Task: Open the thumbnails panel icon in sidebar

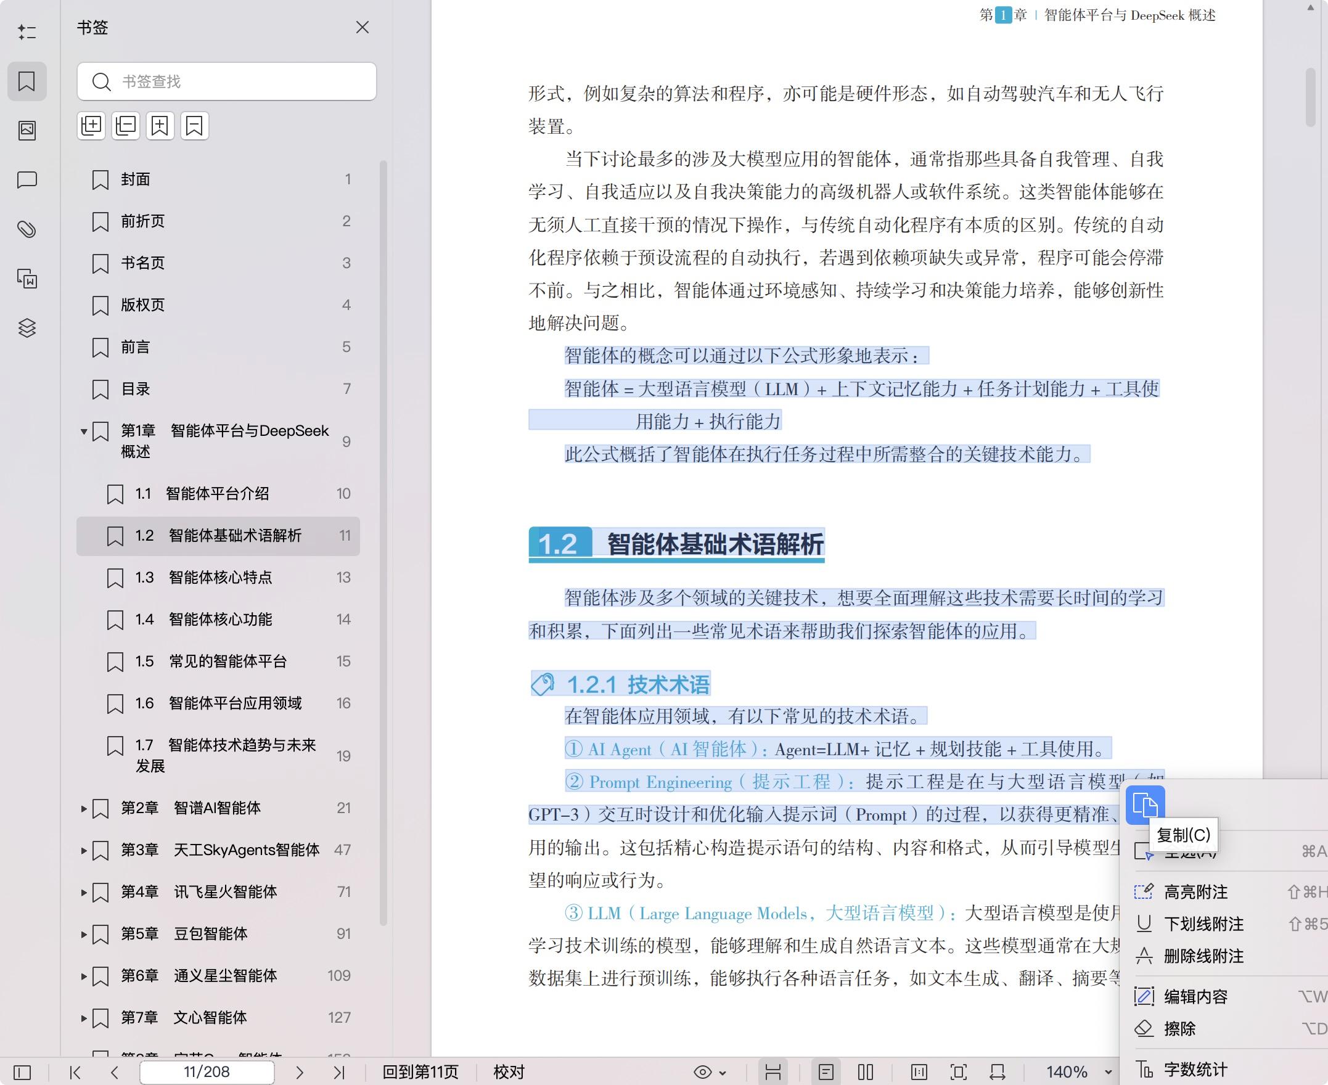Action: click(x=27, y=130)
